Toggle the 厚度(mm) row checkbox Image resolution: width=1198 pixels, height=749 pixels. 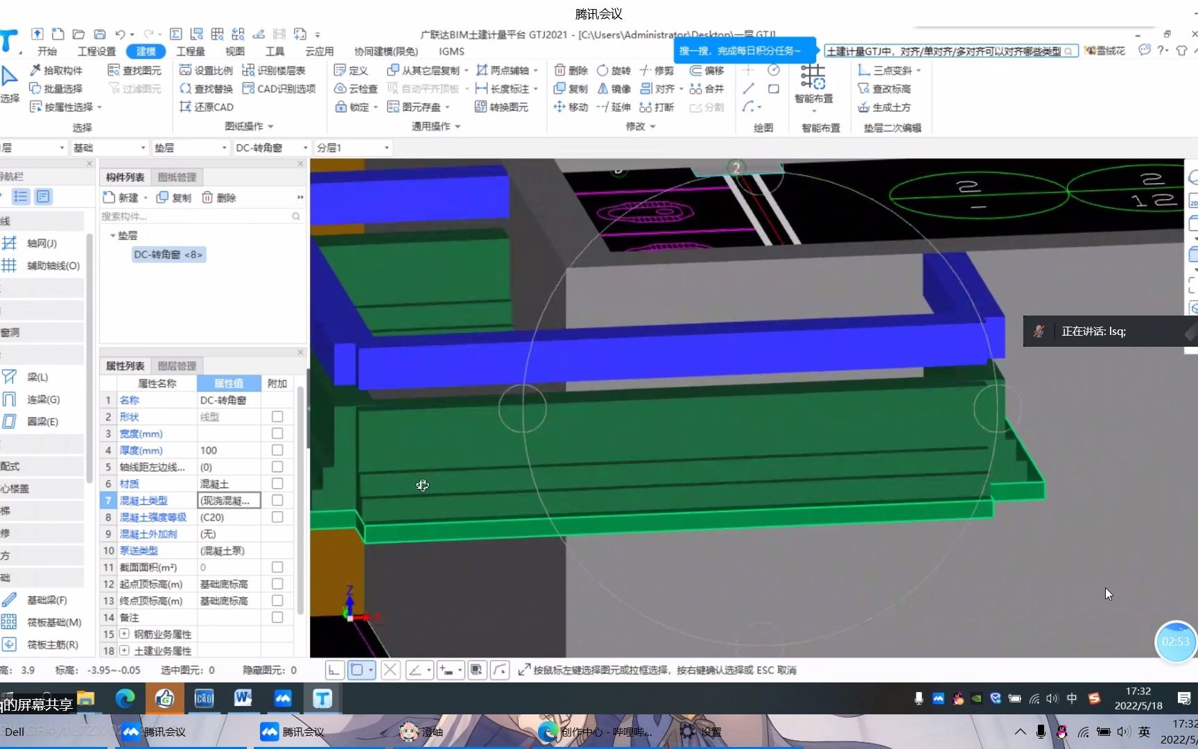[277, 450]
